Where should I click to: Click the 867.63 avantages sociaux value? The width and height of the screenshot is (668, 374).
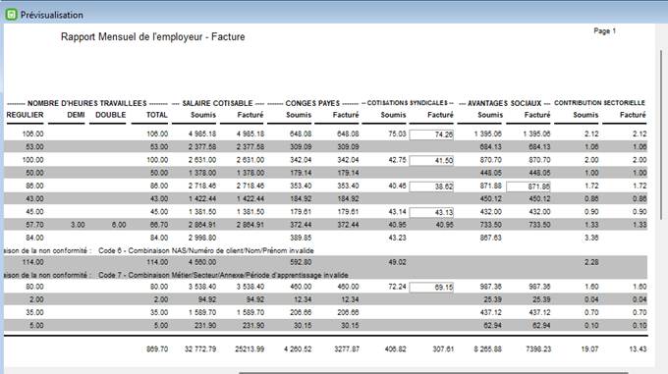(x=491, y=238)
